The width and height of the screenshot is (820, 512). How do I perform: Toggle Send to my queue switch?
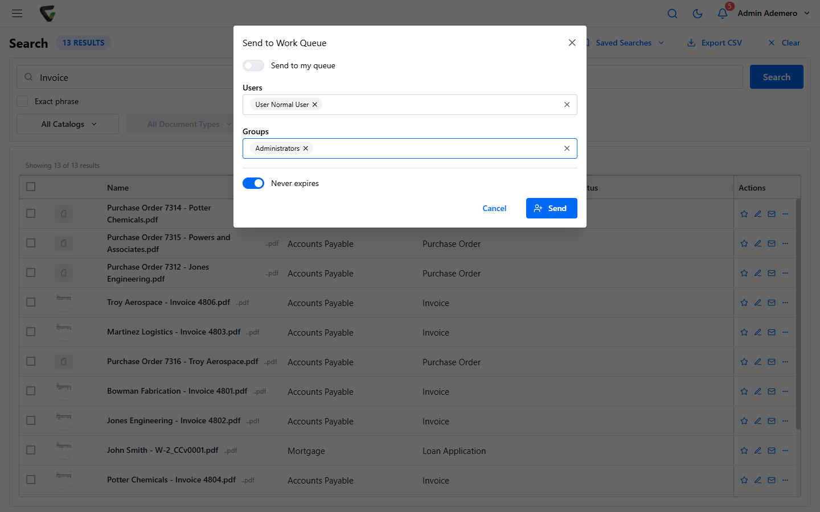point(253,65)
